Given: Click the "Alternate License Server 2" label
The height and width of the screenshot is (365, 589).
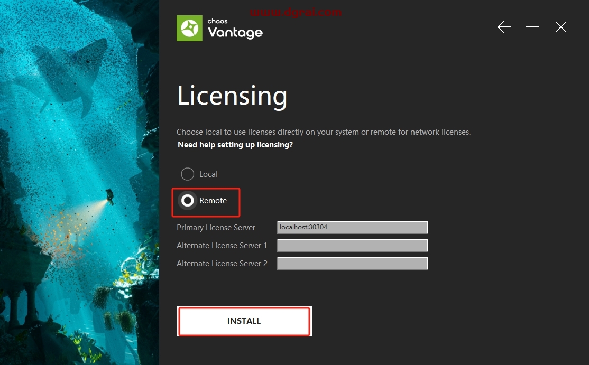Looking at the screenshot, I should (222, 264).
